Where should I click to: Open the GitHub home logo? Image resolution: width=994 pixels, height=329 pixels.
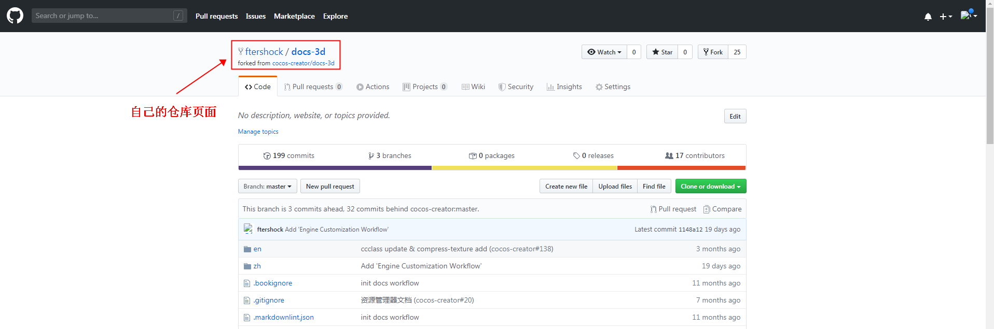15,16
